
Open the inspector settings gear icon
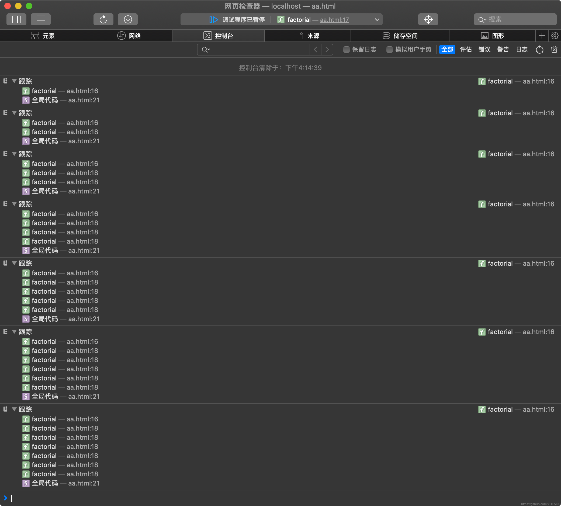point(555,36)
